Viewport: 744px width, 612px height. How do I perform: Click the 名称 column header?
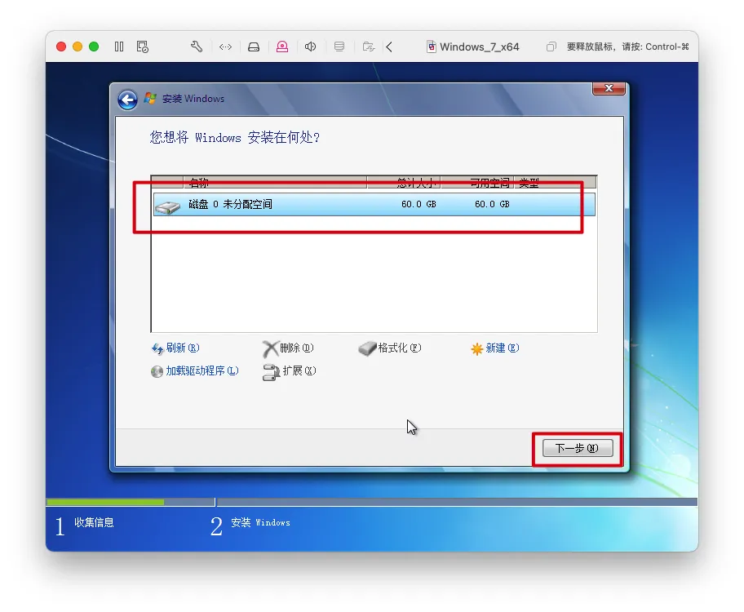click(275, 182)
